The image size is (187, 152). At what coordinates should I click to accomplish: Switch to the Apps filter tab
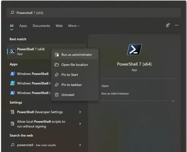tap(23, 26)
